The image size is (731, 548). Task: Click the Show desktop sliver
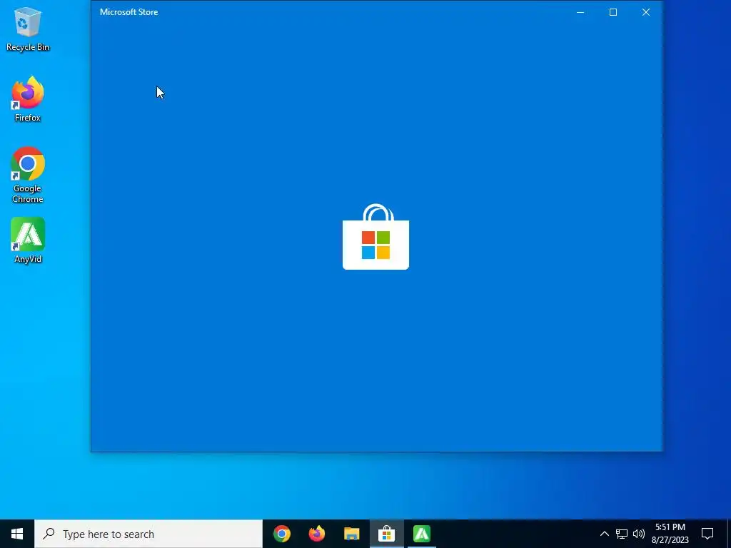click(729, 534)
